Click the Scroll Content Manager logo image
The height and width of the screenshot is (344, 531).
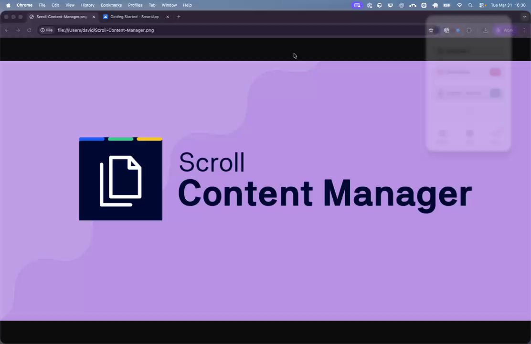click(x=265, y=191)
